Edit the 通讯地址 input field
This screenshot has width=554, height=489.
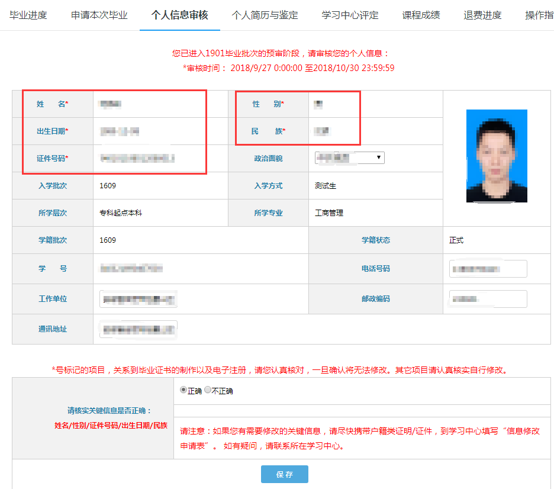138,329
